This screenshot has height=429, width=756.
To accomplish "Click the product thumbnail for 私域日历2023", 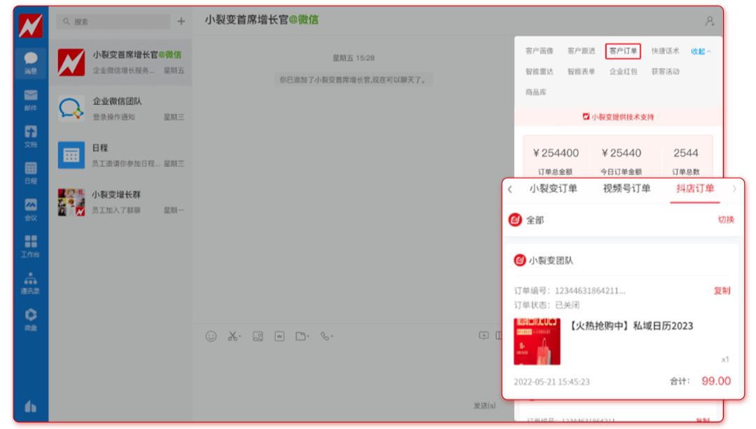I will click(x=538, y=342).
